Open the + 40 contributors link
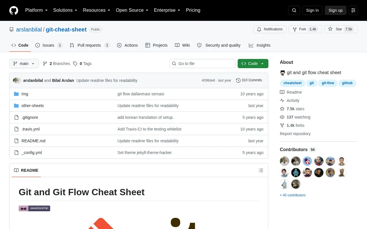This screenshot has width=367, height=229. [293, 195]
